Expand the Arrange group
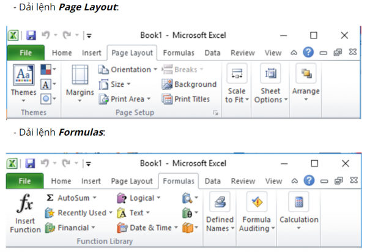Viewport: 367px width, 252px height. point(306,83)
